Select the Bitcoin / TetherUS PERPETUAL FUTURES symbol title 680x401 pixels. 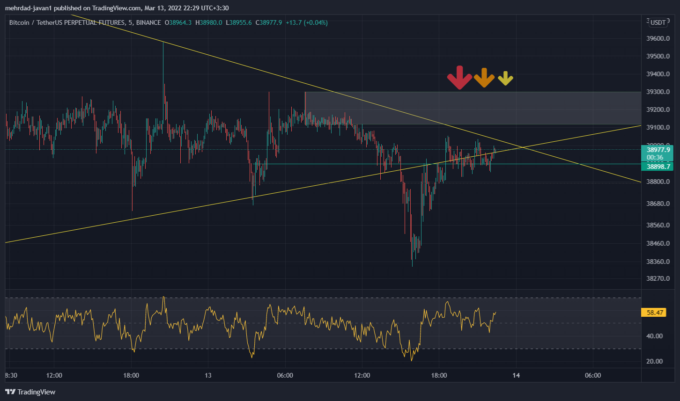[67, 22]
